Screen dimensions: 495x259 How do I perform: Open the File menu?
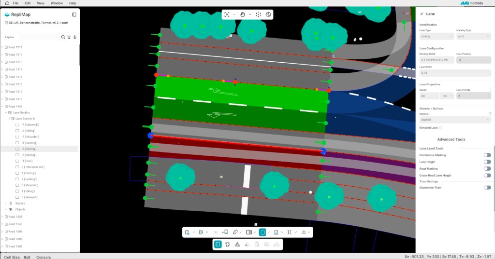15,3
